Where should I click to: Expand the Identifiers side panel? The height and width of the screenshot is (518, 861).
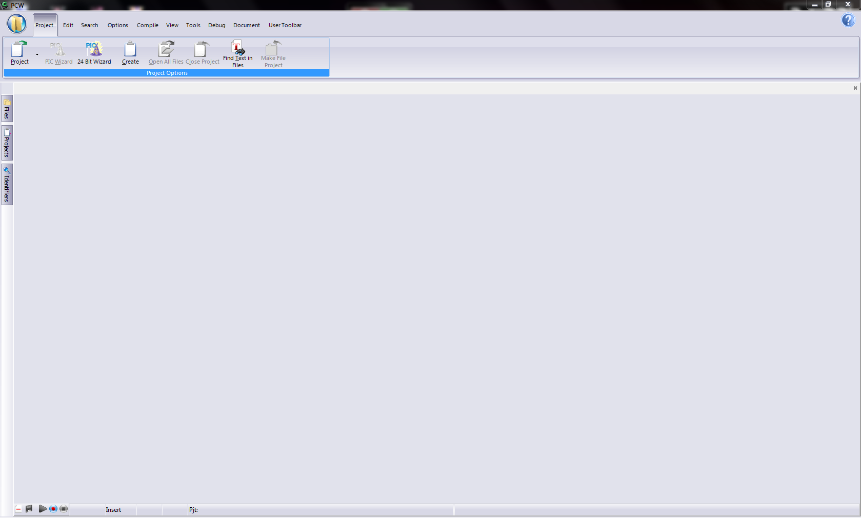point(7,184)
